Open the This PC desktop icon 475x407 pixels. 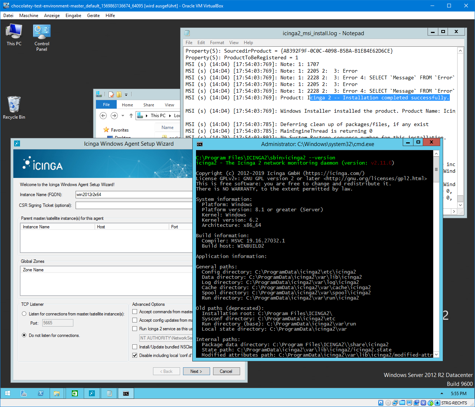pyautogui.click(x=14, y=35)
